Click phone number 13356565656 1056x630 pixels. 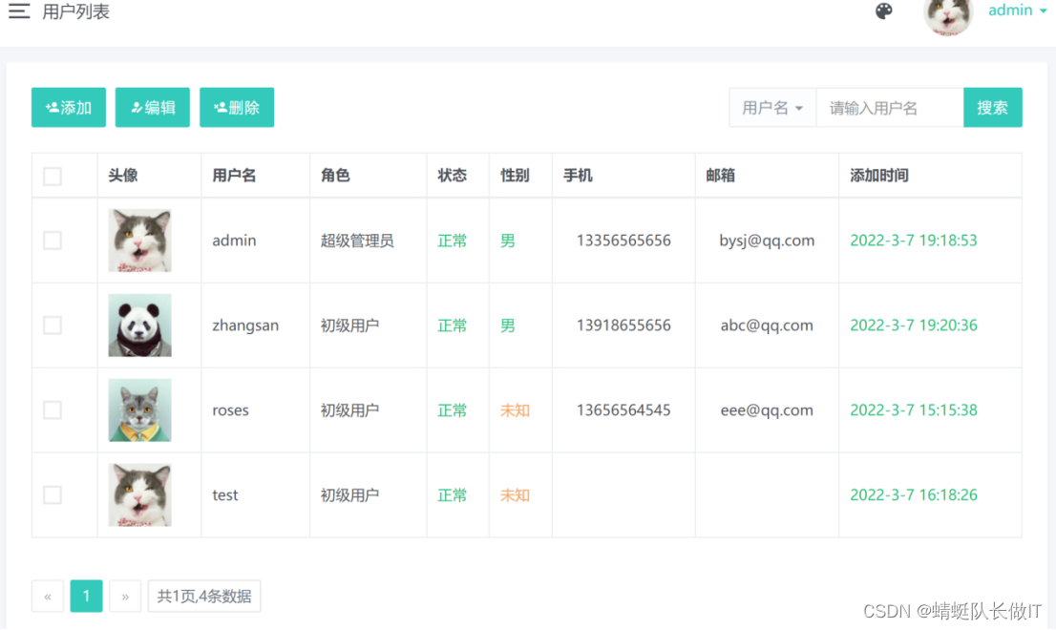623,241
